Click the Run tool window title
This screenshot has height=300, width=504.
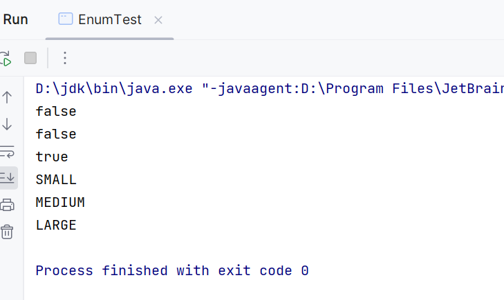coord(15,20)
